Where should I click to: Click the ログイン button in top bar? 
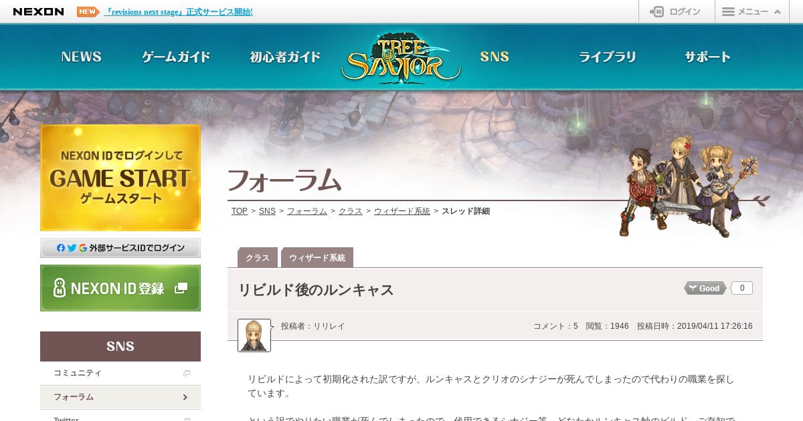pos(677,11)
